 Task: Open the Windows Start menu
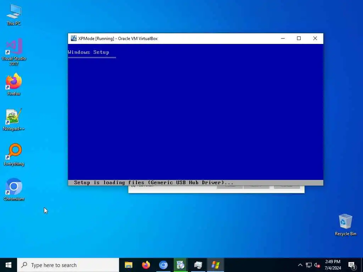point(9,265)
